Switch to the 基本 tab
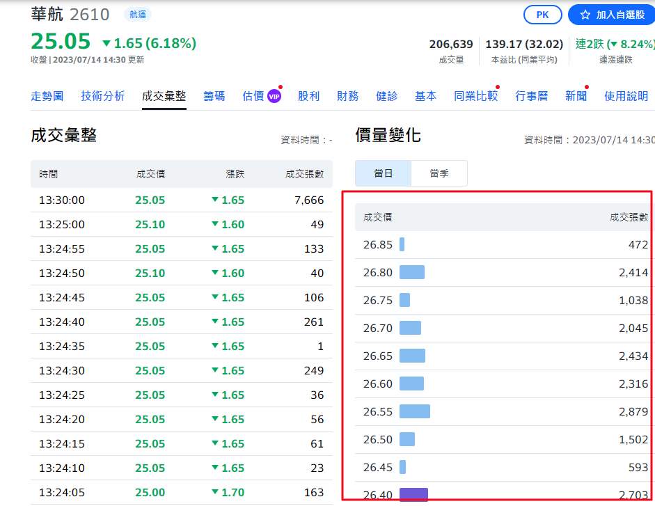This screenshot has height=506, width=655. [426, 97]
